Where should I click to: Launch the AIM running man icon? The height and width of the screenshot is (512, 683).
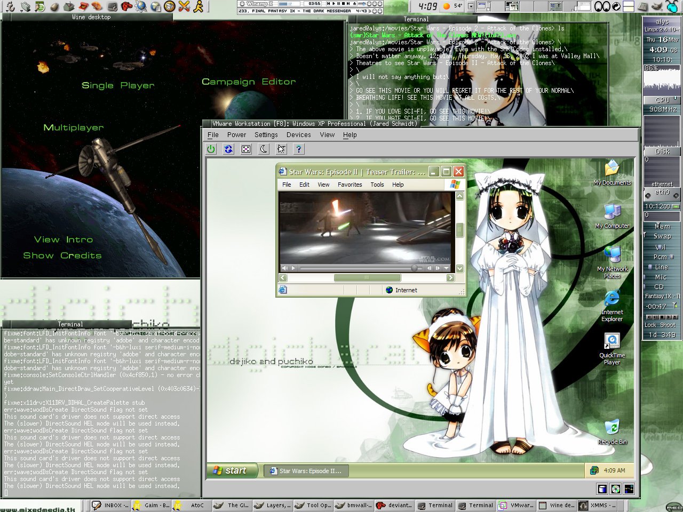tap(198, 6)
